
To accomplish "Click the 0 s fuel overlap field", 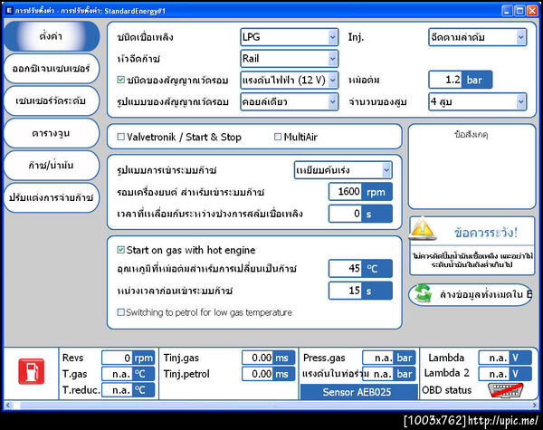I will click(360, 214).
